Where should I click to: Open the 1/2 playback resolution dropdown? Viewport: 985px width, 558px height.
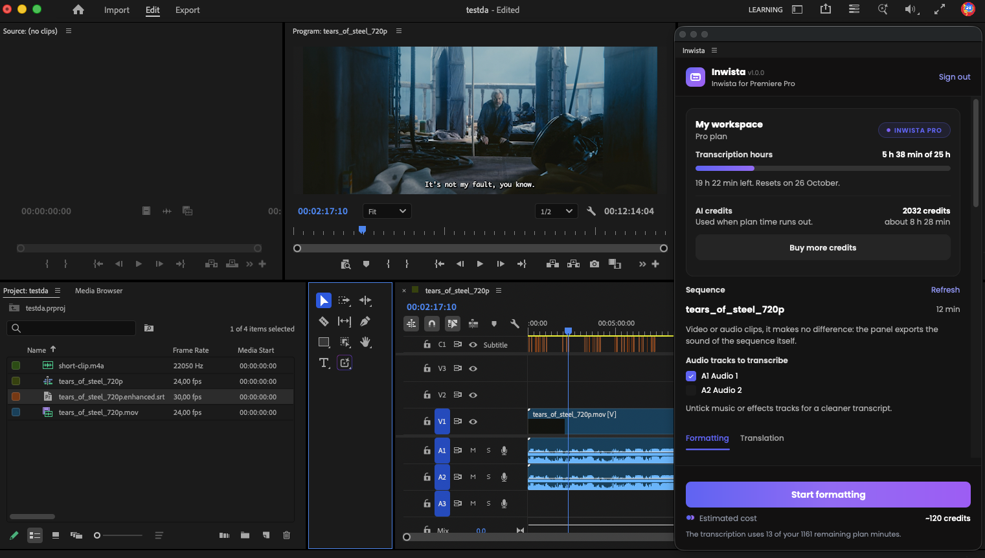point(556,211)
